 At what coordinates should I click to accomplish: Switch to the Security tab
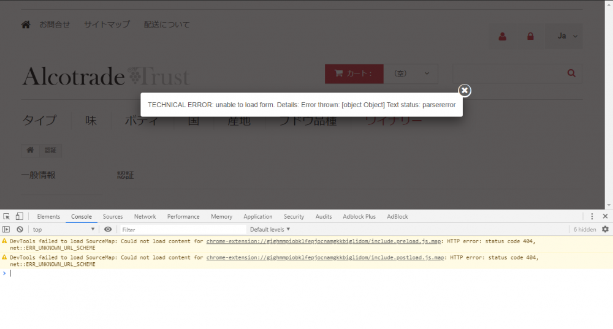pyautogui.click(x=294, y=216)
